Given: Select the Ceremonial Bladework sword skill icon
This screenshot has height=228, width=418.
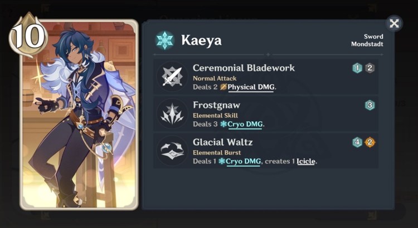Looking at the screenshot, I should coord(172,77).
